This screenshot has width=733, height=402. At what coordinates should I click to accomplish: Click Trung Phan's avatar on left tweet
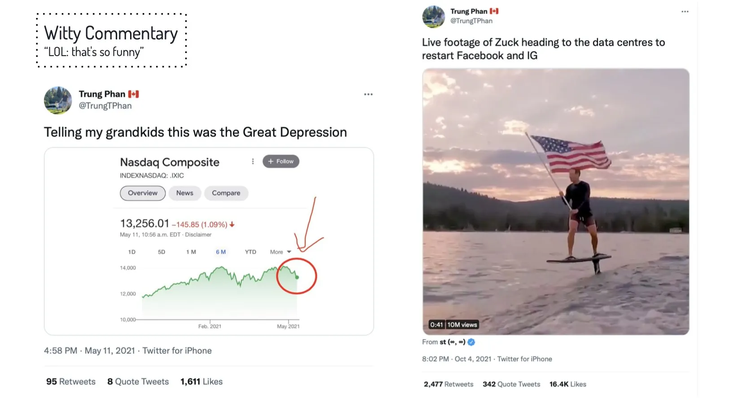(x=58, y=100)
